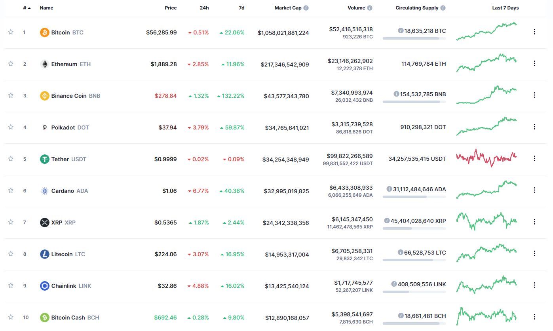Open the Tether three-dot menu
The image size is (553, 331).
534,158
